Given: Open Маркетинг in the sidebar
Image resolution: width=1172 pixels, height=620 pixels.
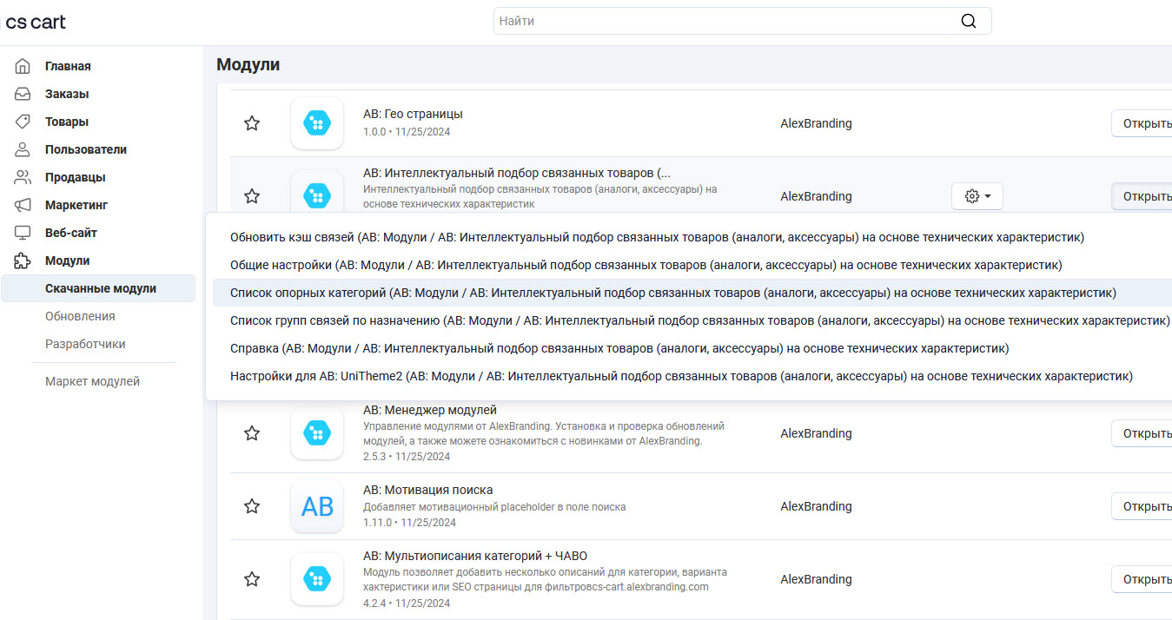Looking at the screenshot, I should coord(76,205).
